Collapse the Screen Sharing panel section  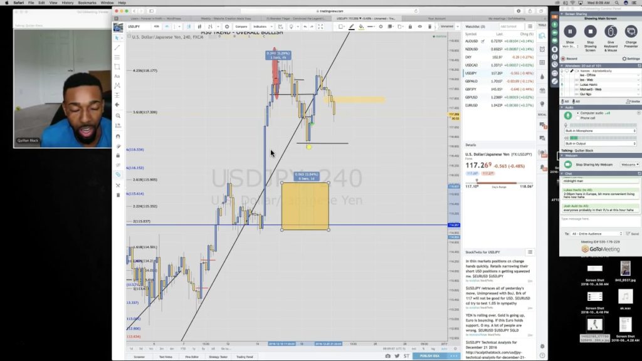(562, 14)
